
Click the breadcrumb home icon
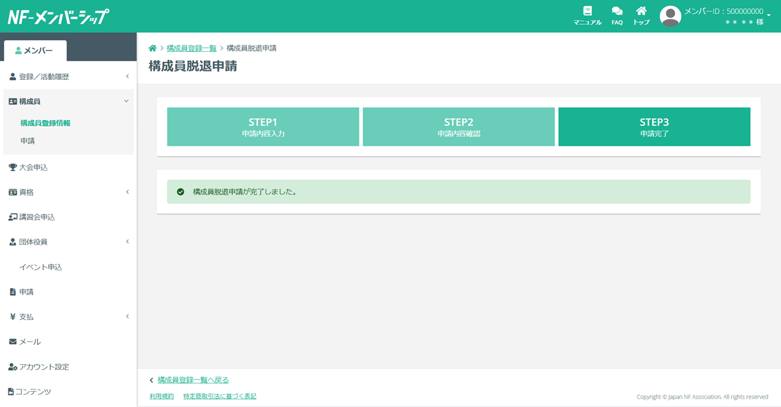pos(153,49)
